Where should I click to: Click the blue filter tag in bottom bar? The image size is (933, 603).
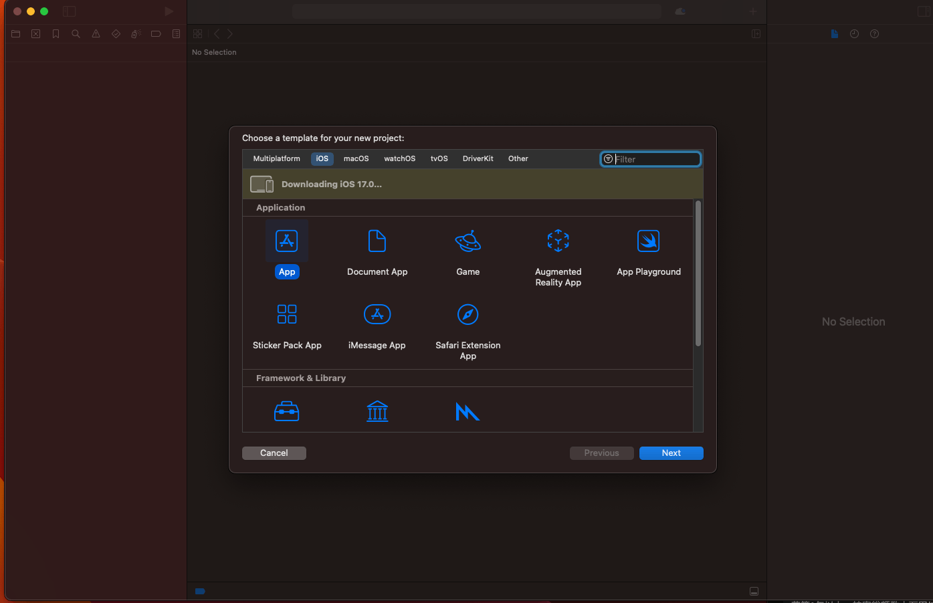click(x=200, y=591)
